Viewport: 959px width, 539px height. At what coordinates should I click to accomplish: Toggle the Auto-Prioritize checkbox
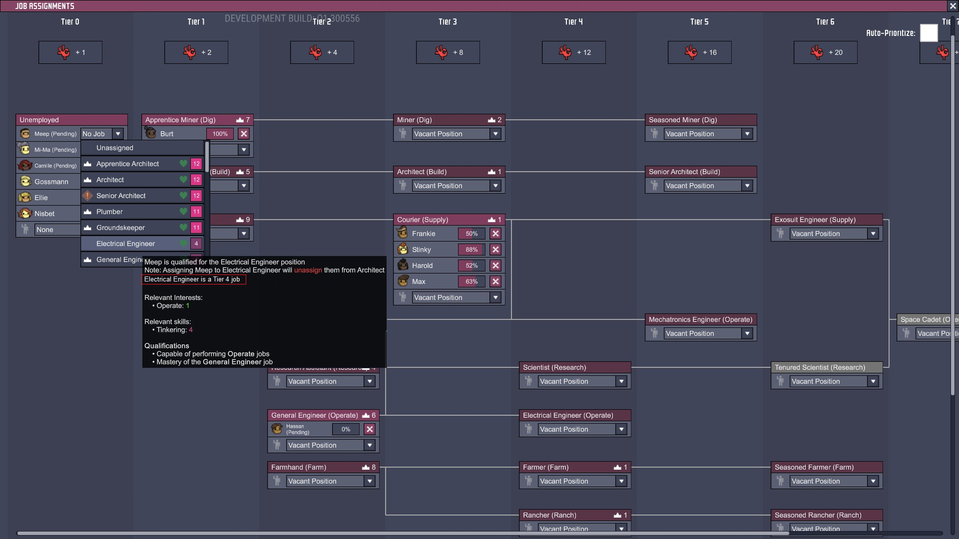(x=929, y=33)
